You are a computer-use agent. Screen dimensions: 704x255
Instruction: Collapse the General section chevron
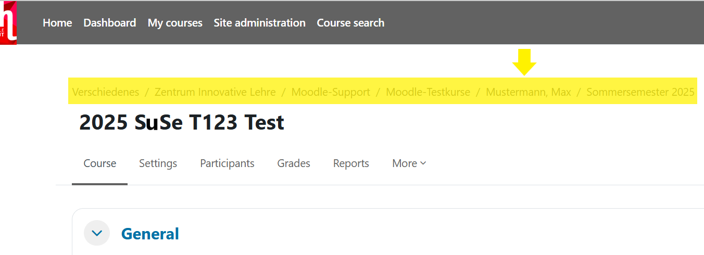(97, 233)
